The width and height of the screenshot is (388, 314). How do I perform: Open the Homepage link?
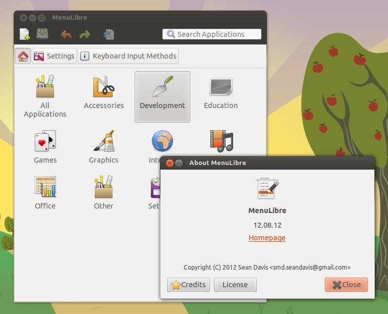pyautogui.click(x=267, y=238)
